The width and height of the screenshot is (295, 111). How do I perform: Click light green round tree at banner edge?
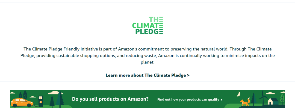click(282, 99)
